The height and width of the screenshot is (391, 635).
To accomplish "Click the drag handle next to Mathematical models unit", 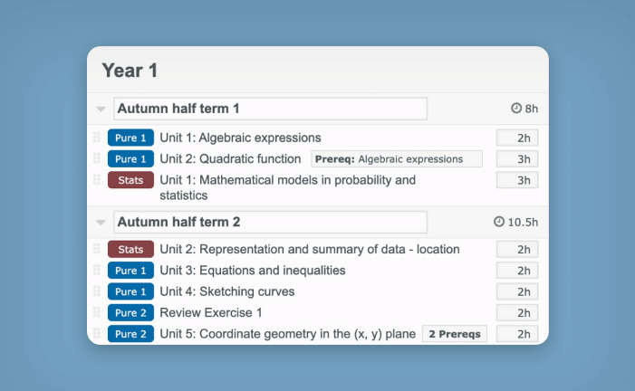I will 97,179.
